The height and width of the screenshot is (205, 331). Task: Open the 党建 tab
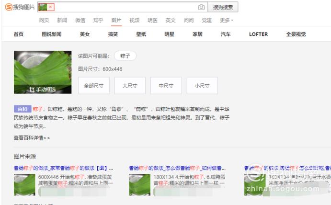[x=206, y=20]
